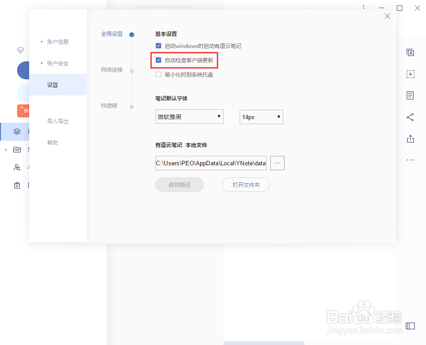Image resolution: width=426 pixels, height=345 pixels.
Task: Enable 最小化时到系统托盘 checkbox
Action: click(x=158, y=74)
